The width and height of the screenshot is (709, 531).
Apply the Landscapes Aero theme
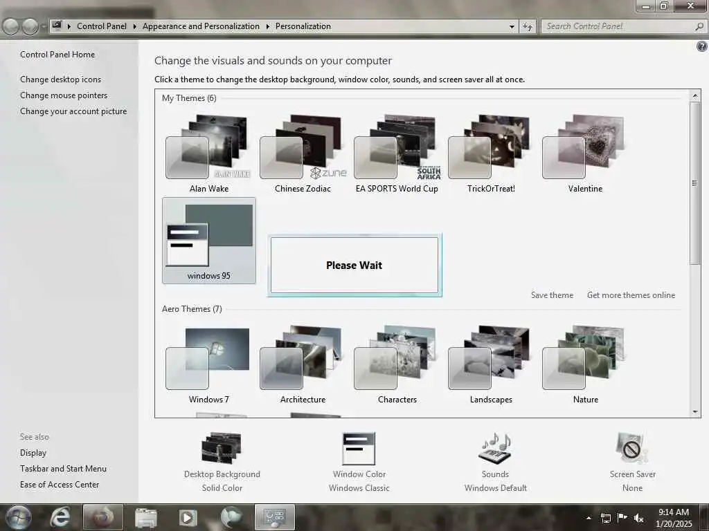[491, 364]
